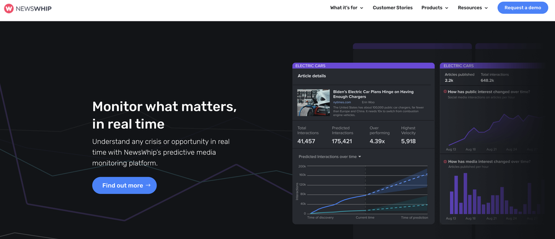Click red icon beside 'public interest changed' question
The width and height of the screenshot is (555, 239).
tap(445, 91)
